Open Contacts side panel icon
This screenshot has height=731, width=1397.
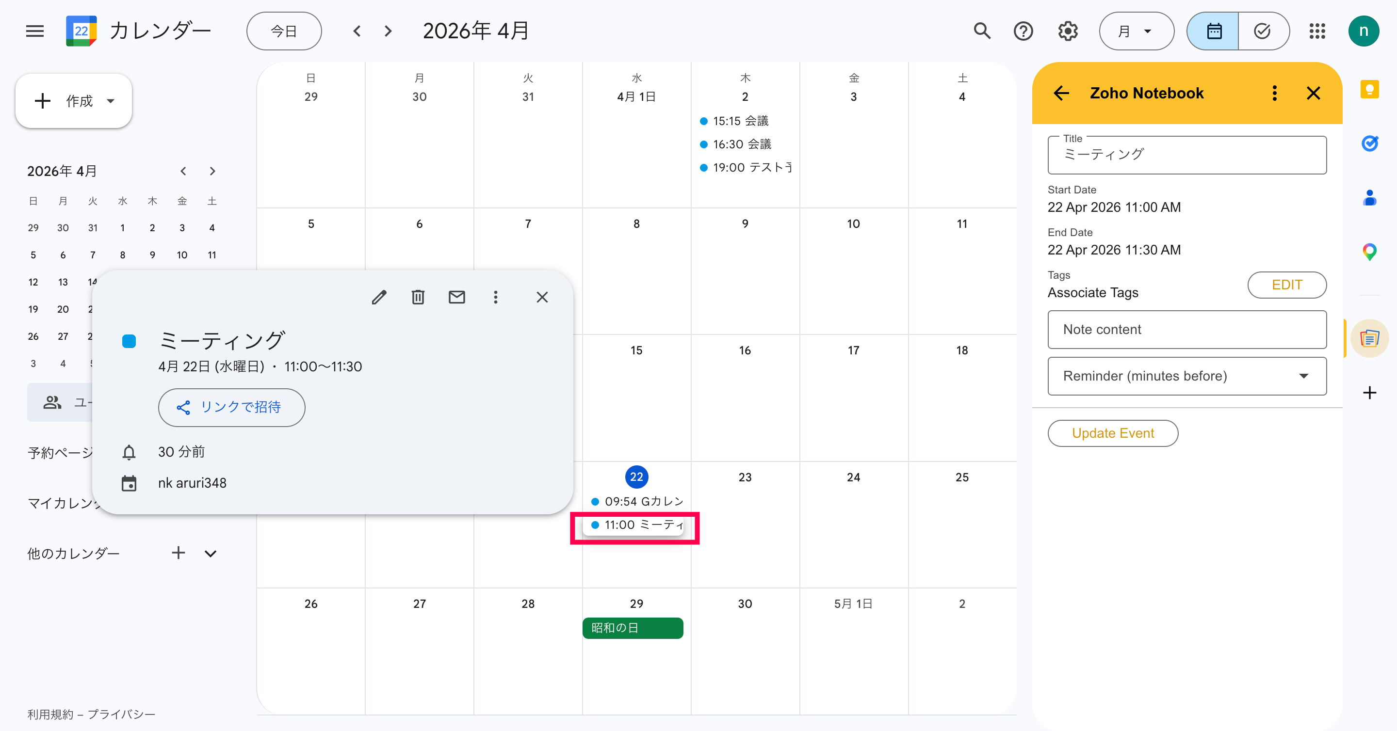pyautogui.click(x=1369, y=198)
